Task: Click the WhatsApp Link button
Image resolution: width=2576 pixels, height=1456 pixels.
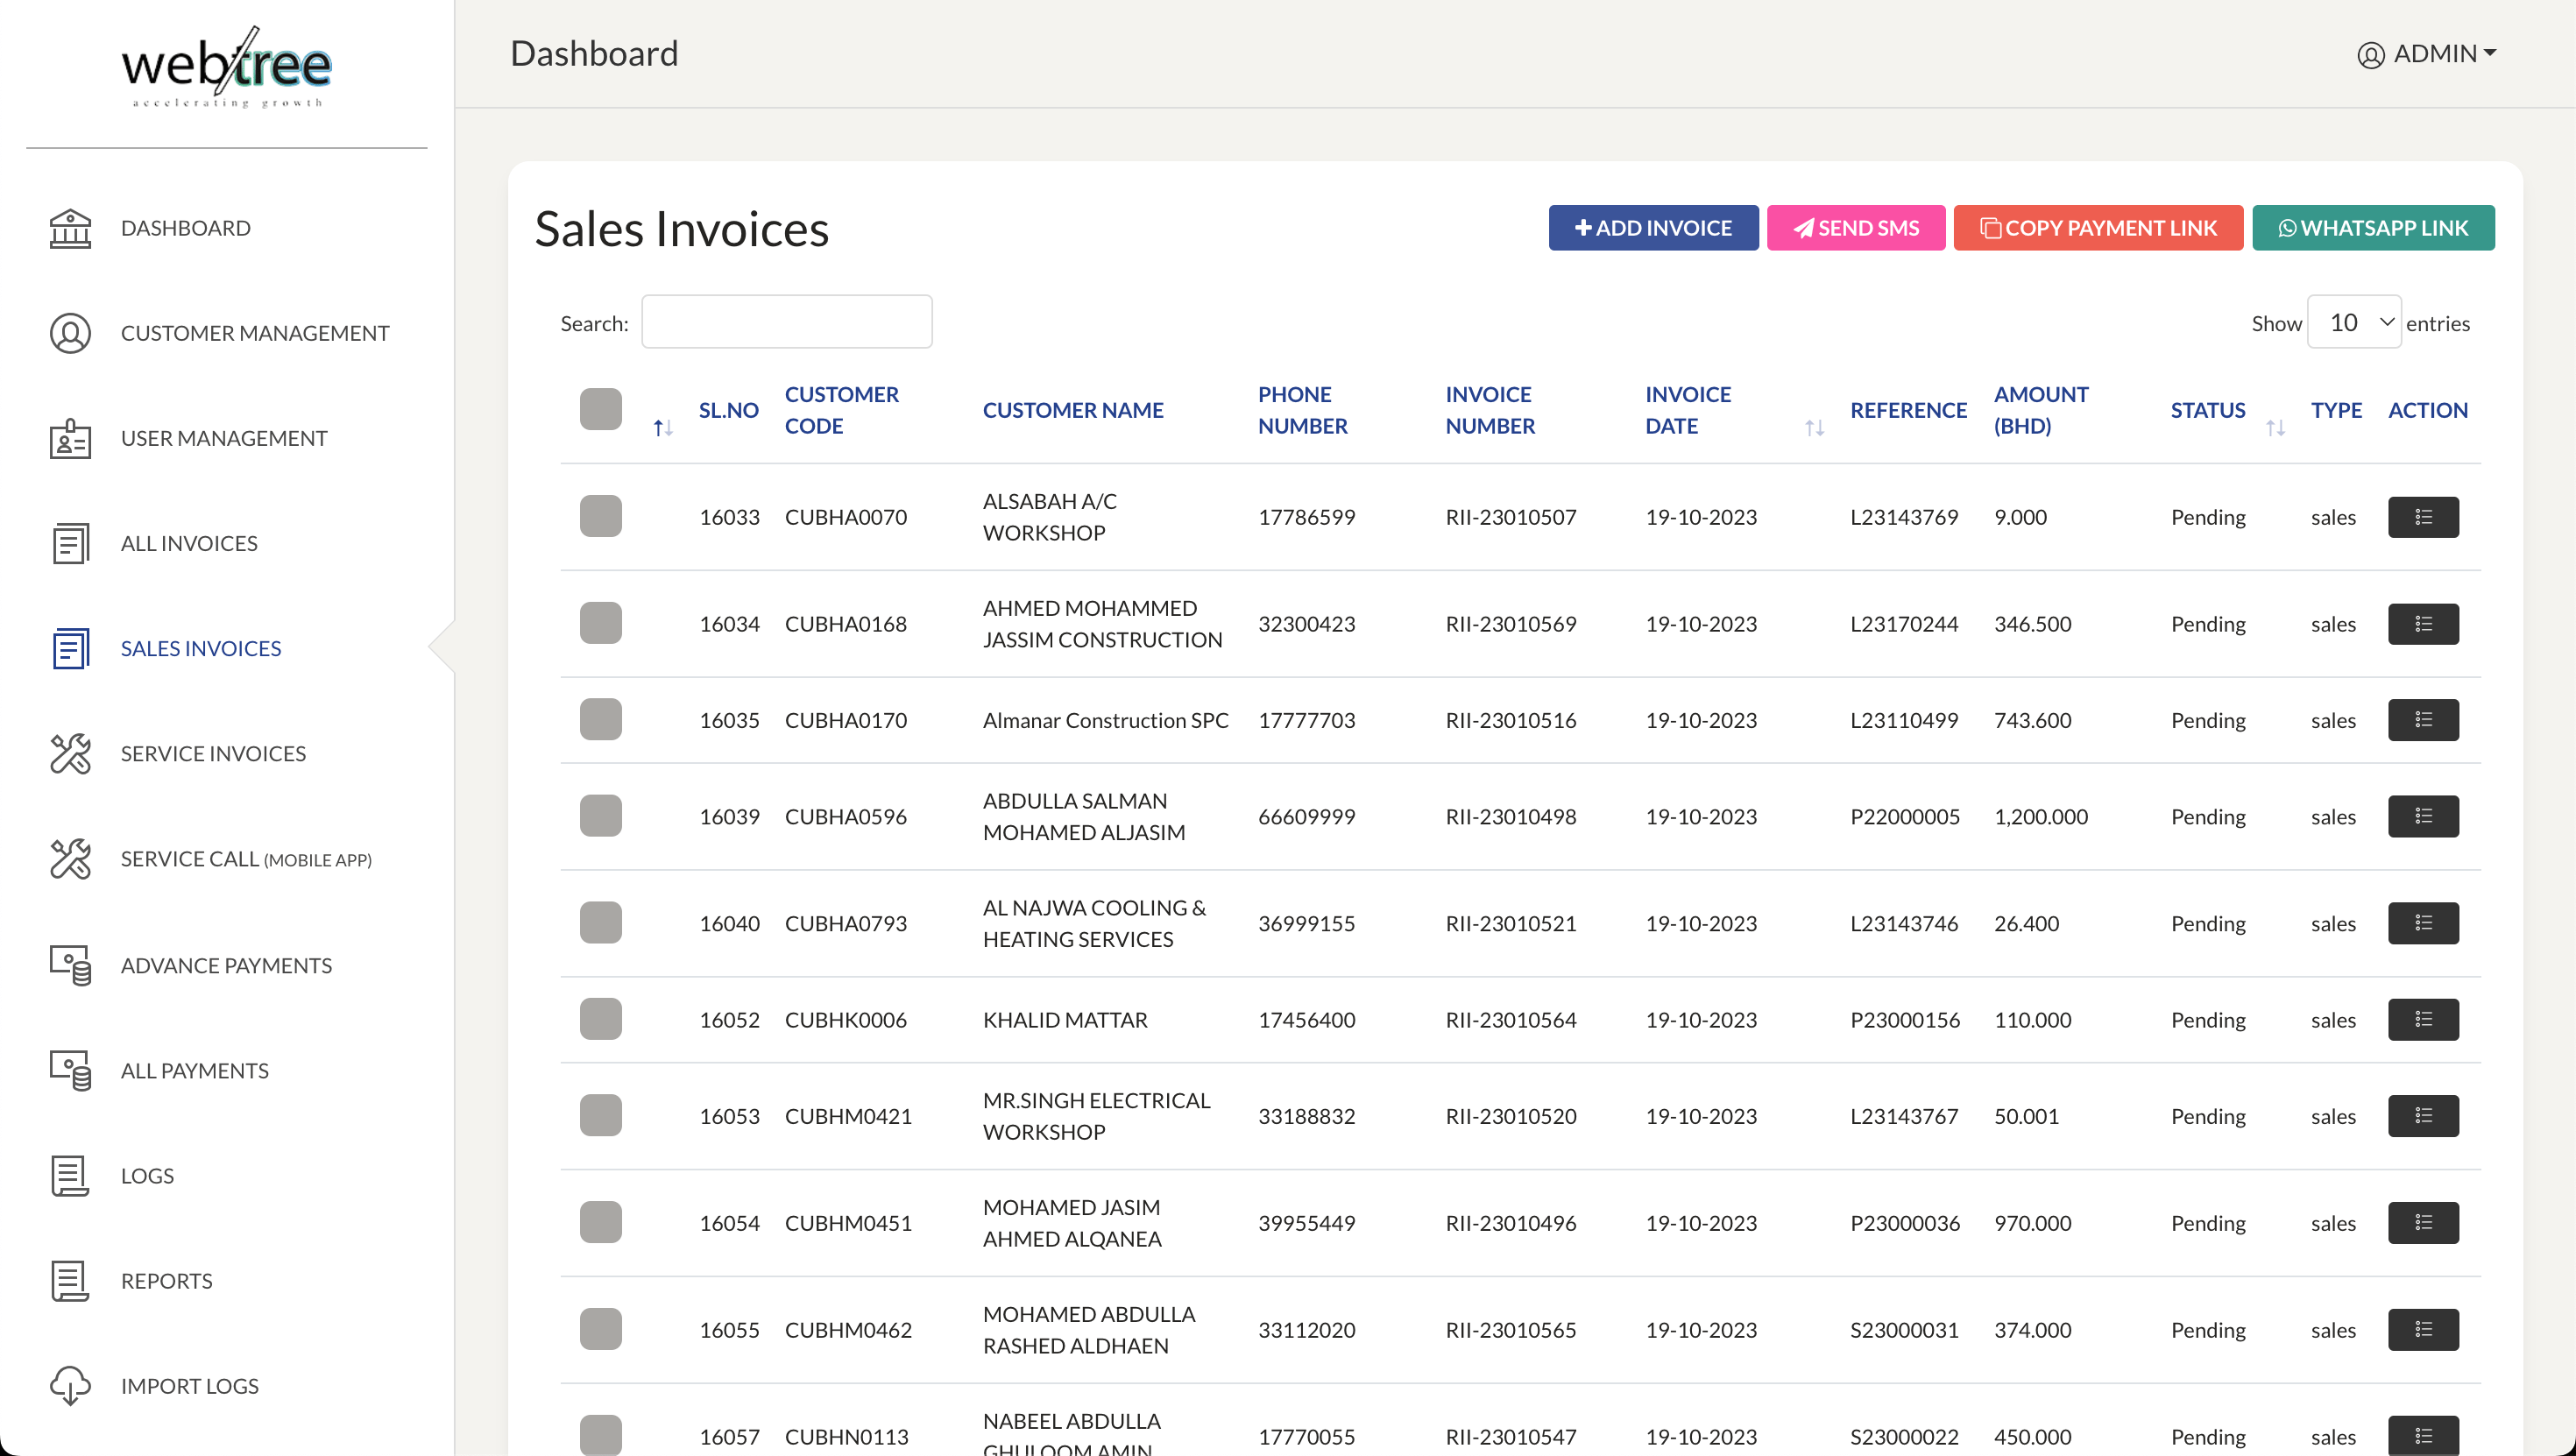Action: [2371, 226]
